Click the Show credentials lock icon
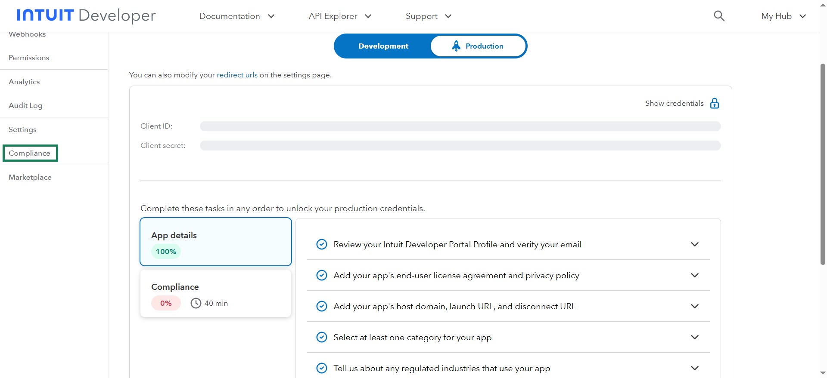Screen dimensions: 827x378 tap(714, 103)
